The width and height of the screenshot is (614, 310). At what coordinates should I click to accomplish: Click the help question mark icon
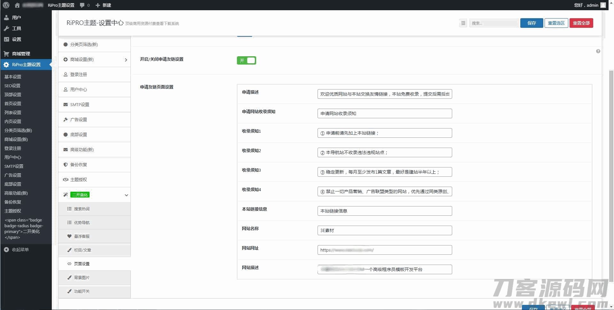598,51
